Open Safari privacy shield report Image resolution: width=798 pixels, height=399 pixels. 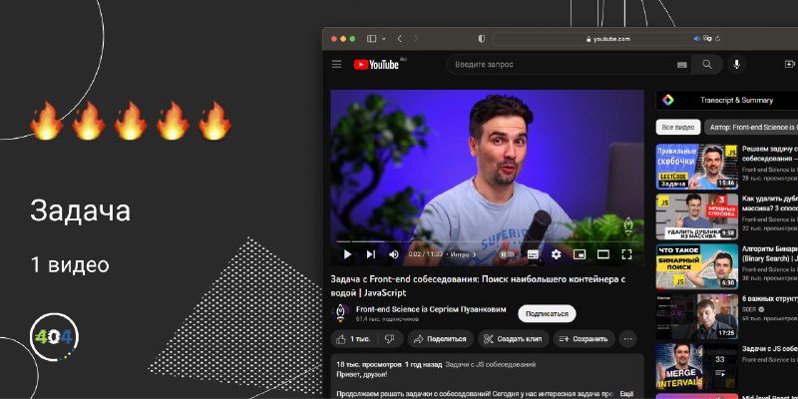[x=482, y=39]
